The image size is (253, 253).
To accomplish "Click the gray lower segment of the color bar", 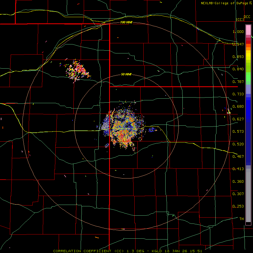I will click(x=248, y=195).
